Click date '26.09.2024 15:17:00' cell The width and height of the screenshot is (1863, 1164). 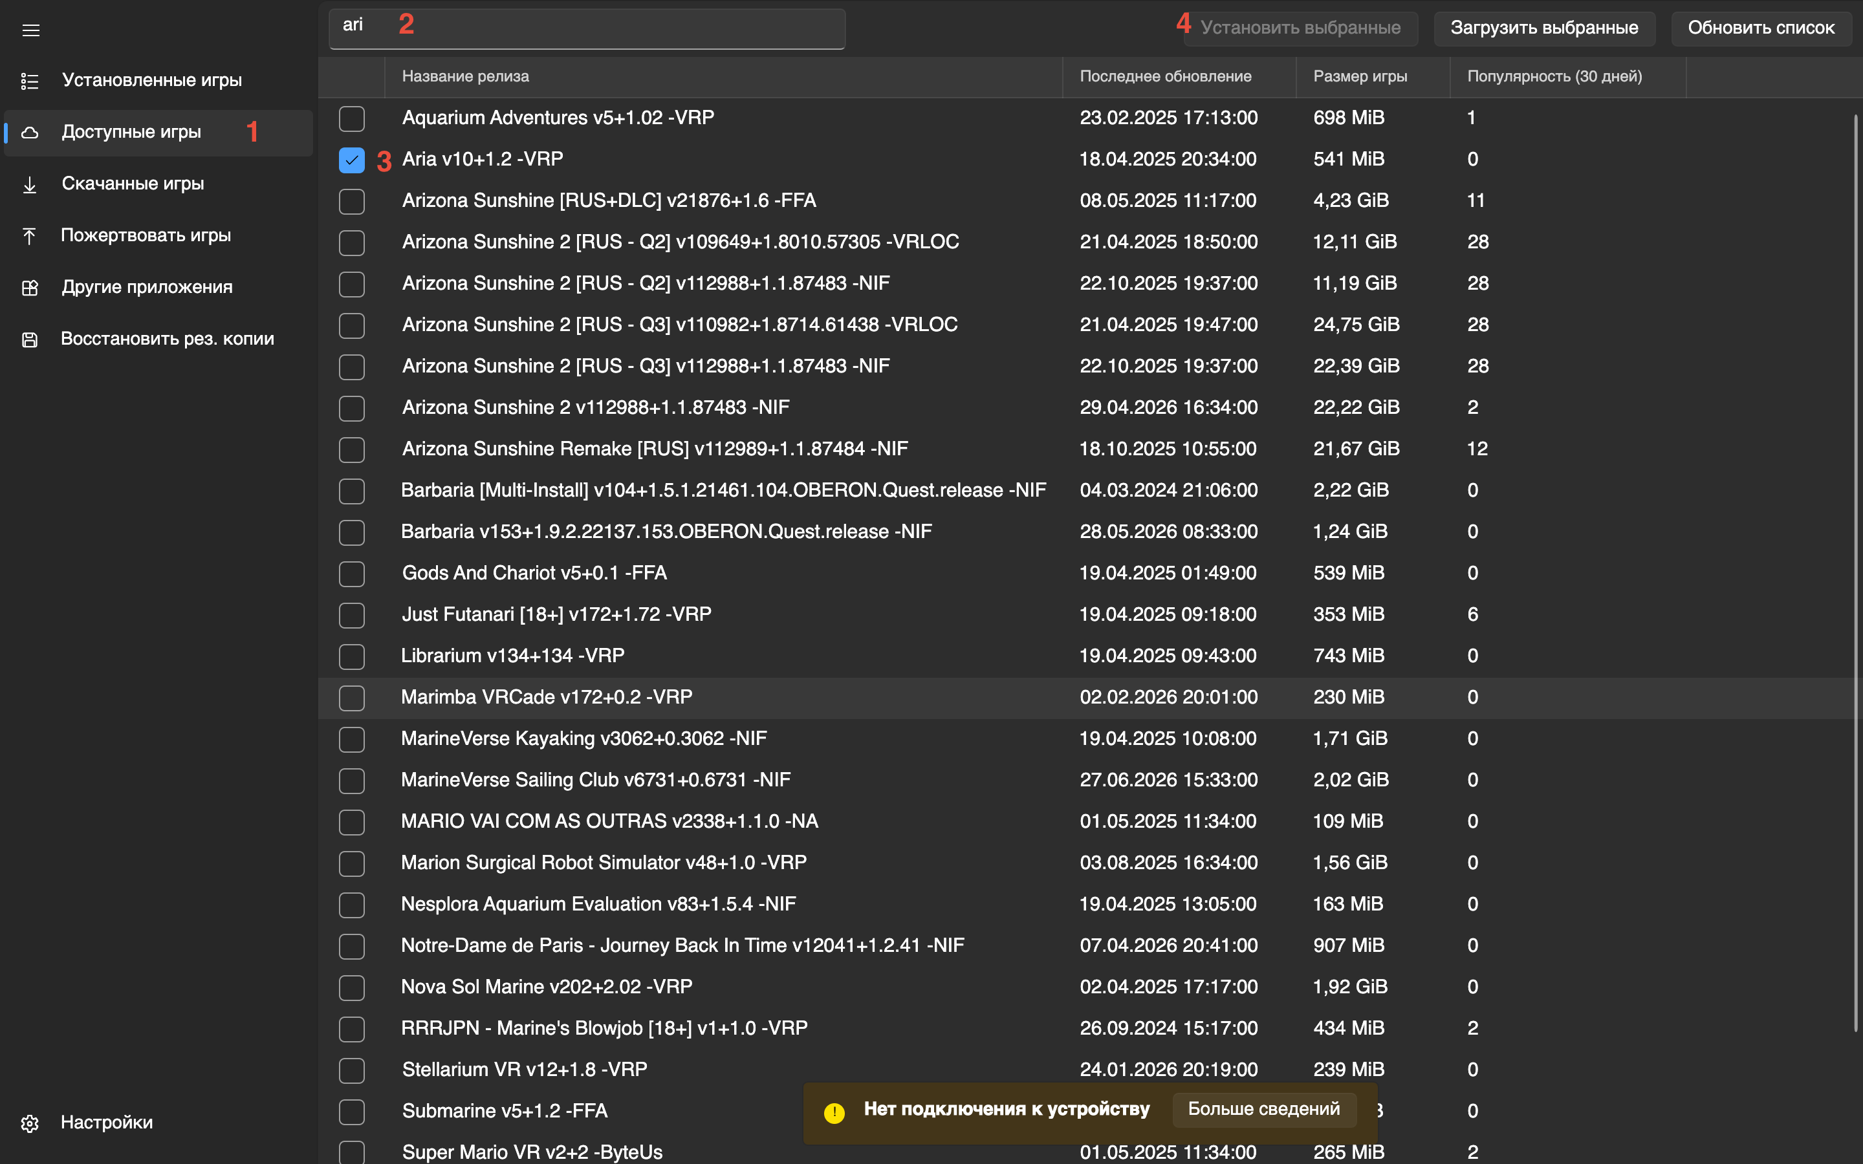[1169, 1028]
